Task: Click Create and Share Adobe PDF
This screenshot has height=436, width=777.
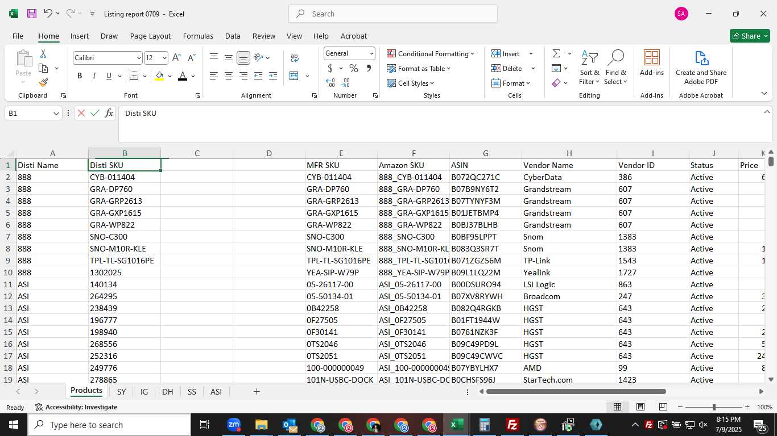Action: (701, 68)
